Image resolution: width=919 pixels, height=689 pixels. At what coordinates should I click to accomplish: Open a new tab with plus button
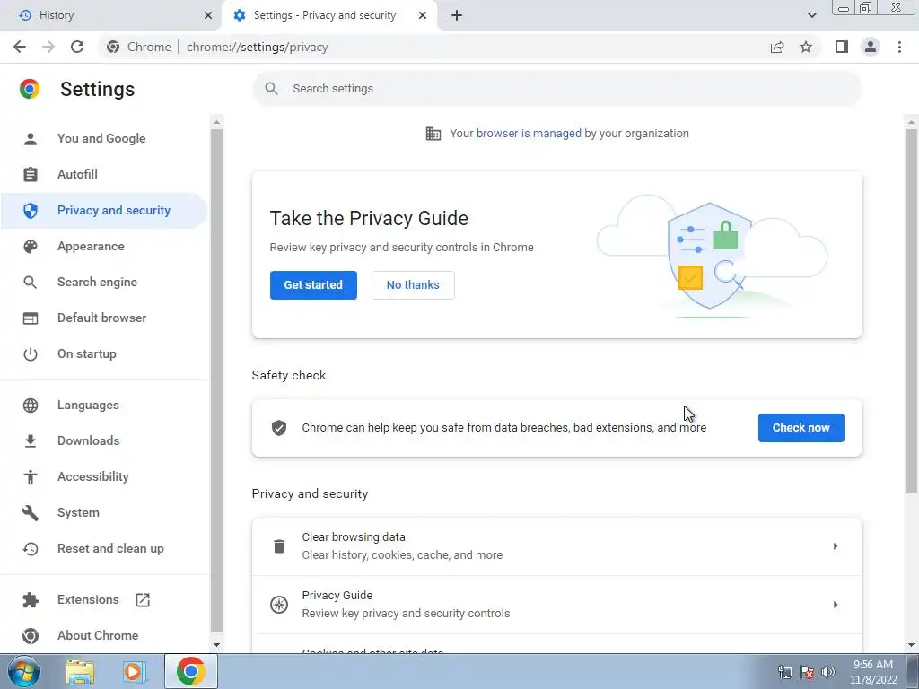[457, 15]
